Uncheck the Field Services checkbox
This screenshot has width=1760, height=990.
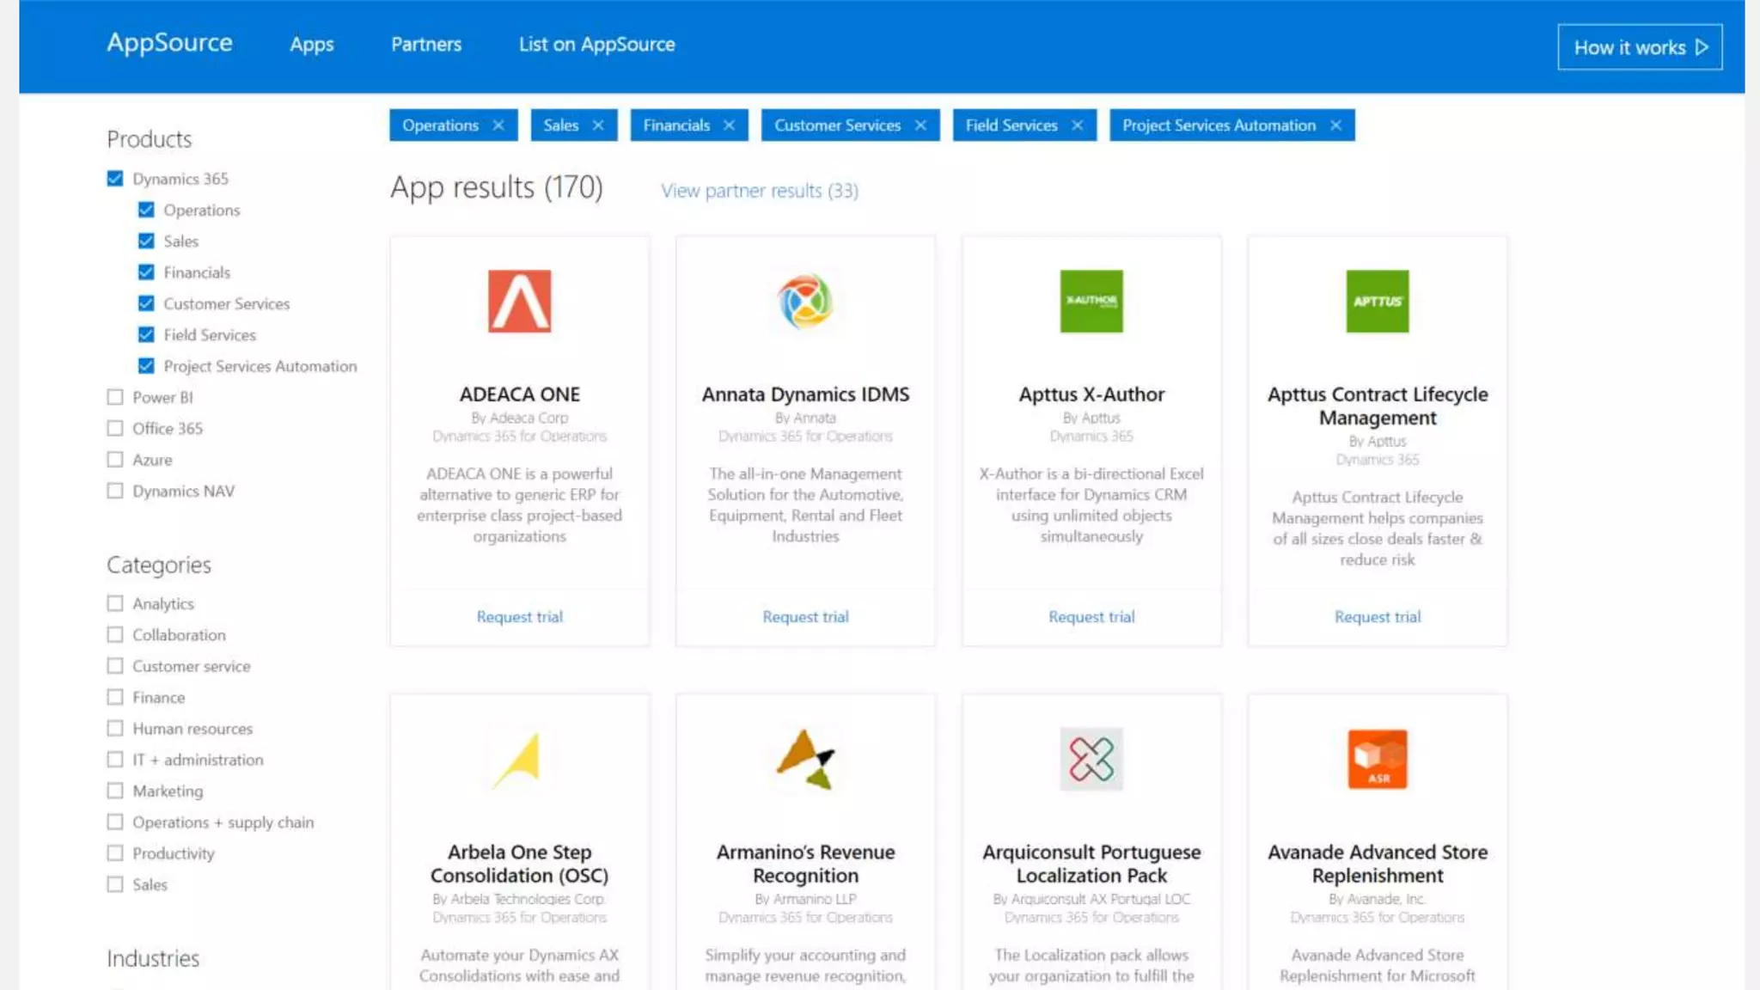(146, 335)
